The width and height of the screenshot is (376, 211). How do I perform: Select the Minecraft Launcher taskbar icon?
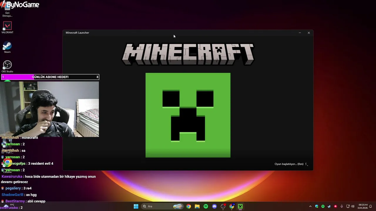pyautogui.click(x=240, y=206)
